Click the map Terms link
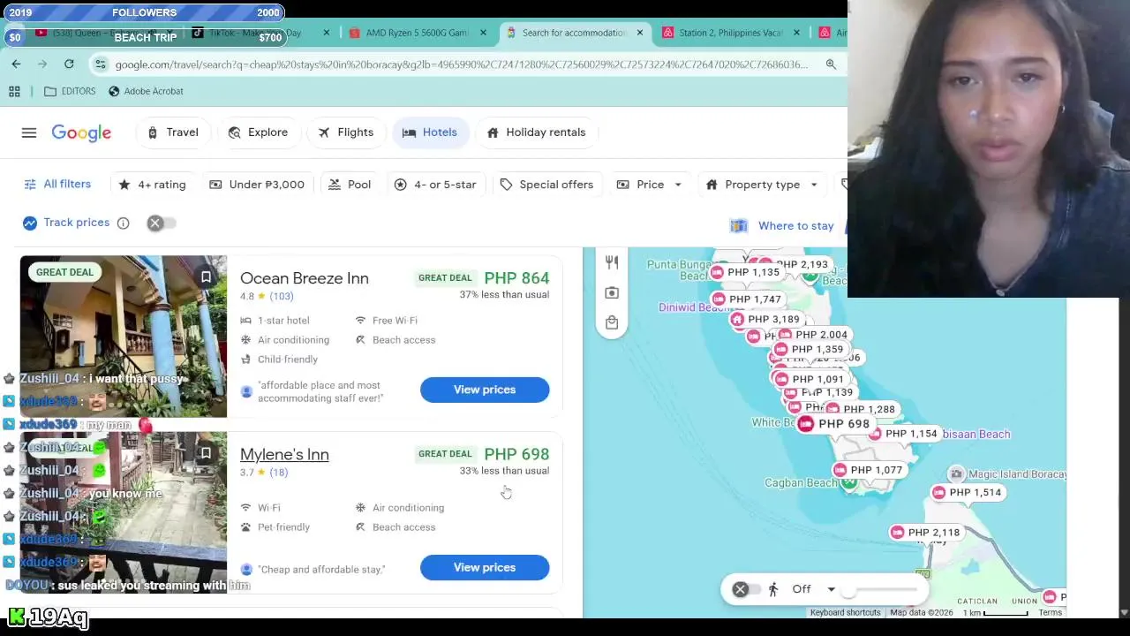The width and height of the screenshot is (1130, 636). pos(1050,612)
